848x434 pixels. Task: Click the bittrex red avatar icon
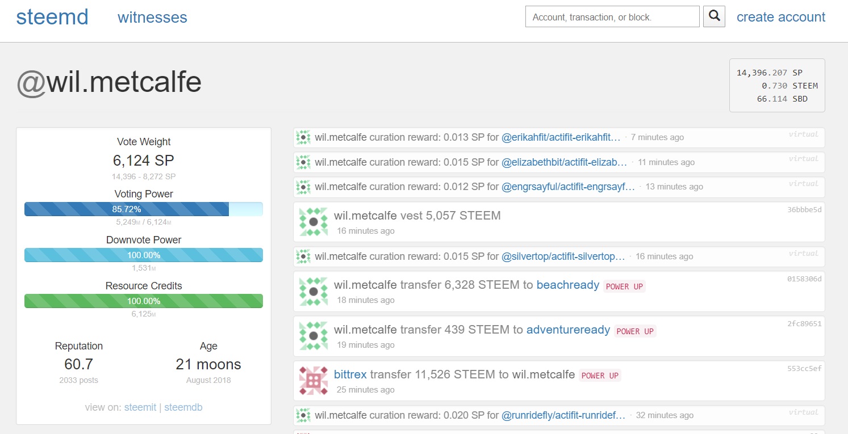[x=314, y=381]
